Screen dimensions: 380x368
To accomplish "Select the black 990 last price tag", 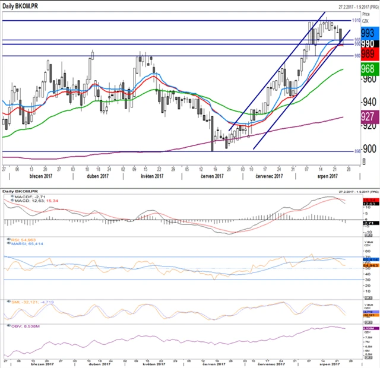I will click(367, 44).
